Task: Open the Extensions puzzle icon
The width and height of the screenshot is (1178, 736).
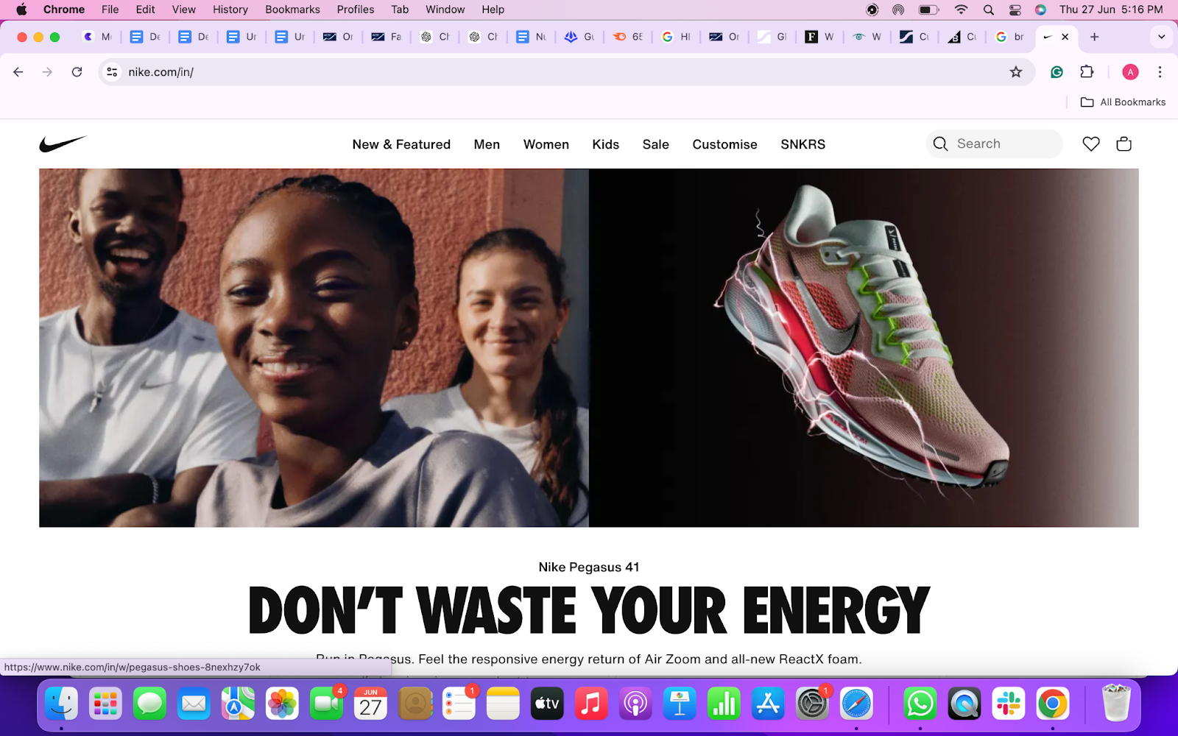Action: 1087,72
